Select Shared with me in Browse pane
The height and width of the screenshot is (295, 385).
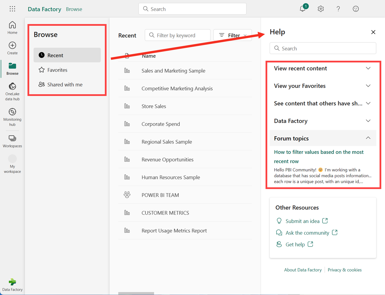[67, 84]
